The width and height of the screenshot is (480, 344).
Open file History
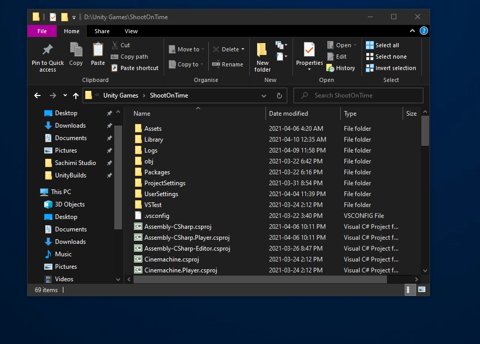point(341,68)
